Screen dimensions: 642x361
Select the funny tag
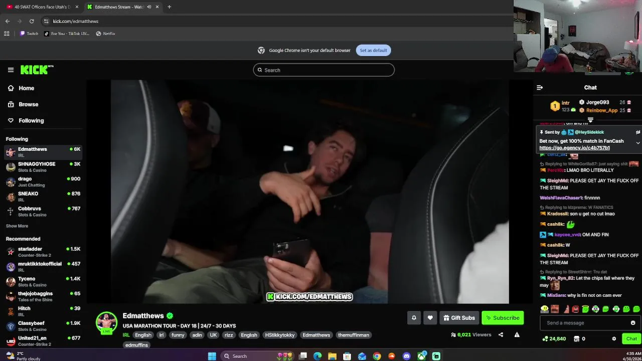[178, 335]
